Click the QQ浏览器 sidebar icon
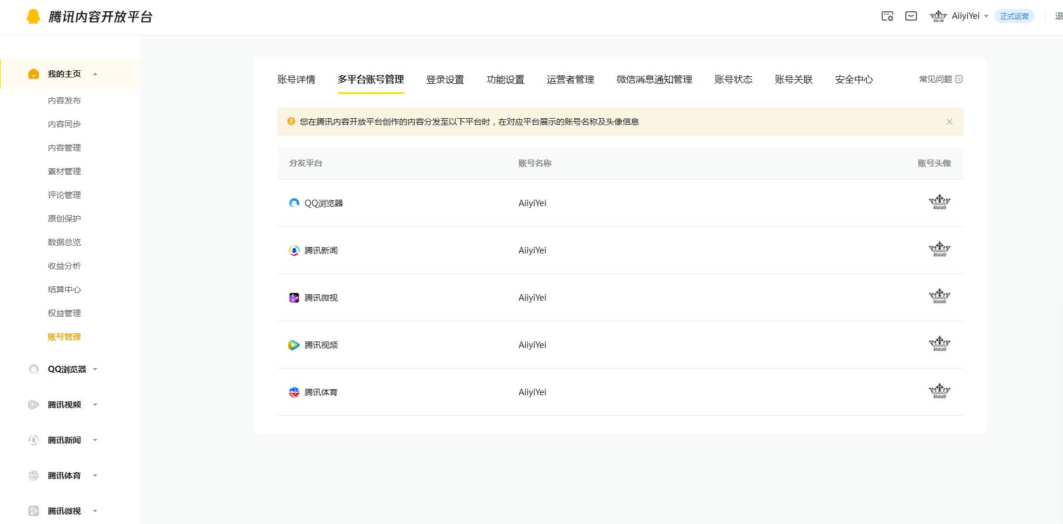1063x524 pixels. 34,369
